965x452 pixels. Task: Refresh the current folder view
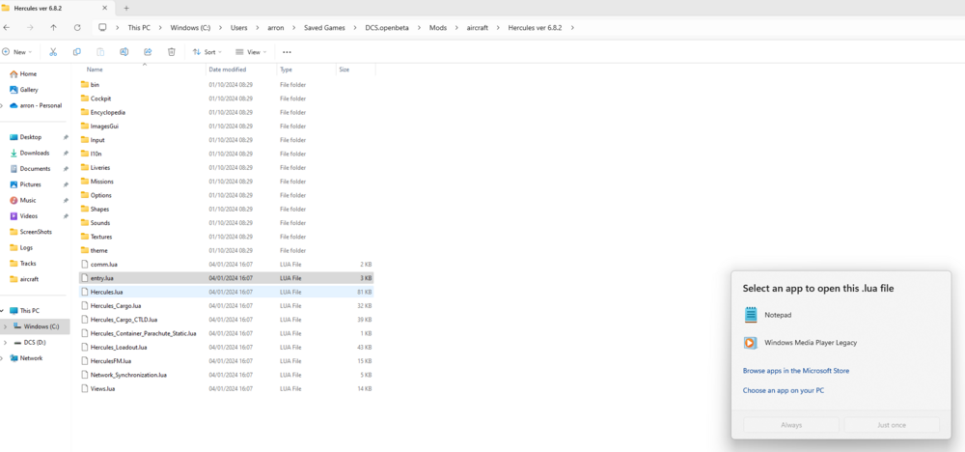[77, 28]
